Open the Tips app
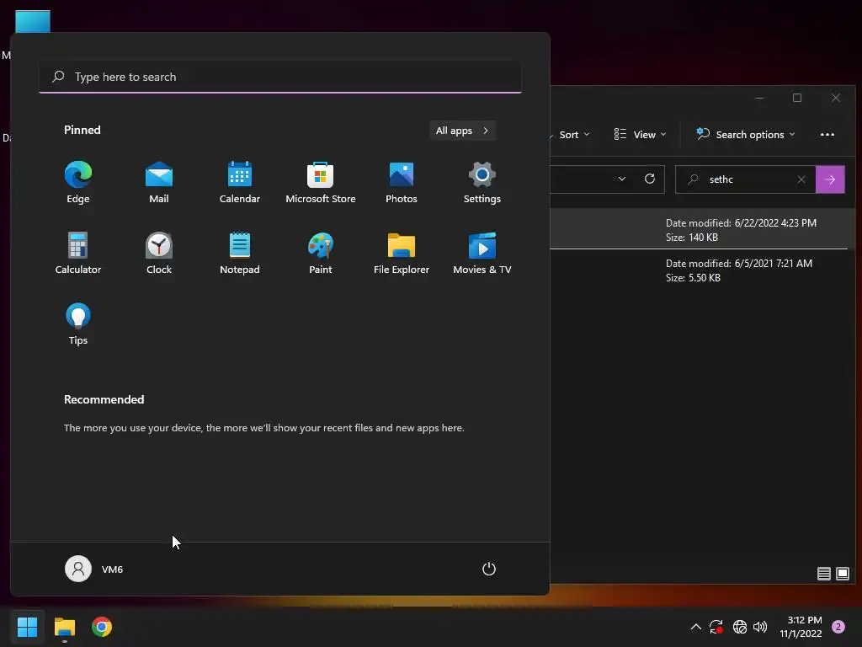The width and height of the screenshot is (862, 647). (78, 324)
